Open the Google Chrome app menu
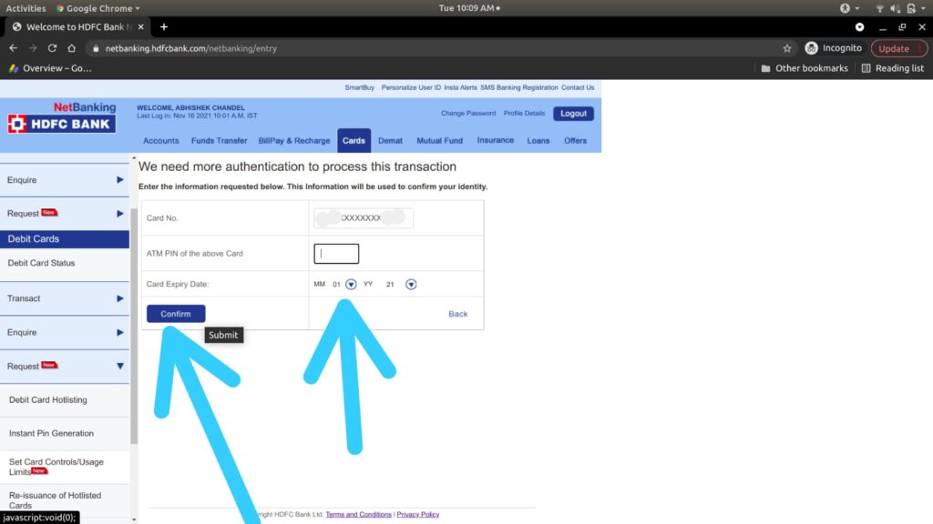 pos(98,8)
